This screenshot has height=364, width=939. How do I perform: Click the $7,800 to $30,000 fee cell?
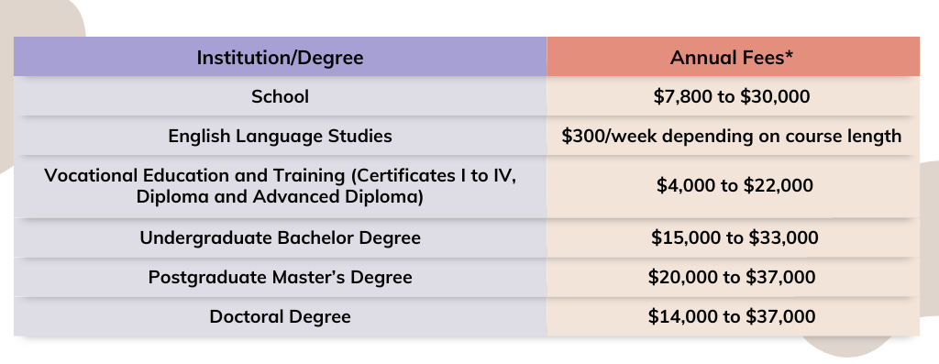click(x=733, y=96)
